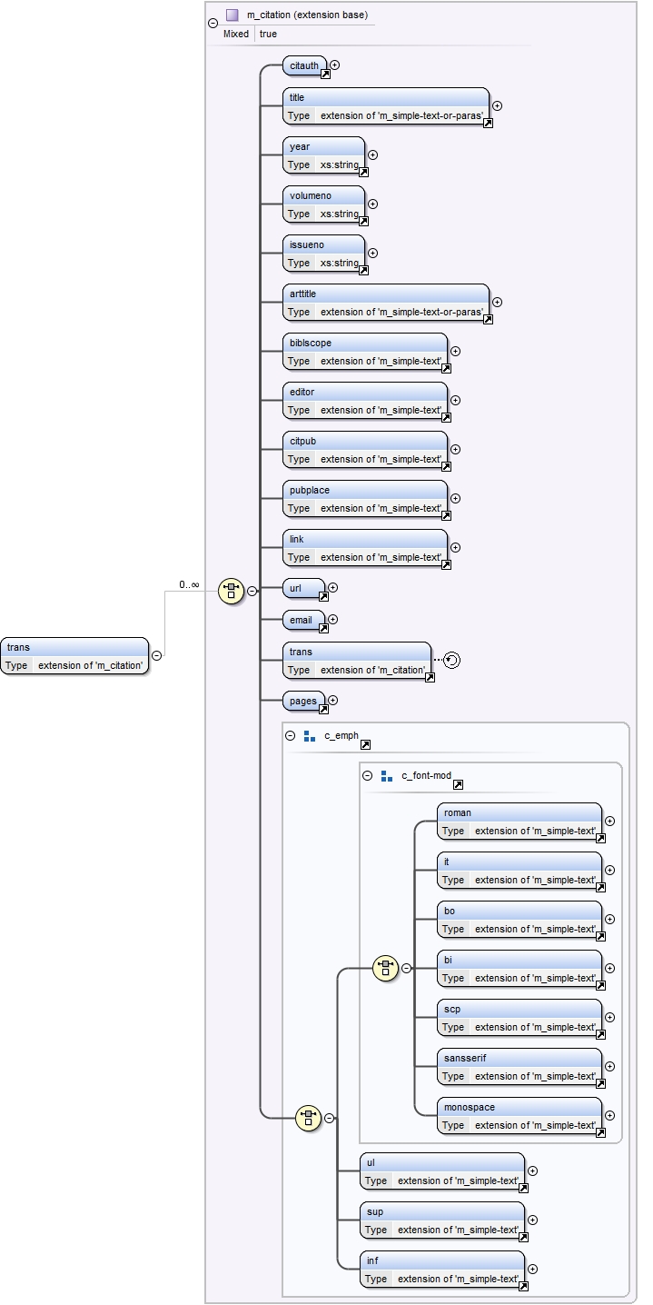
Task: Click the c_font-mod group icon
Action: tap(386, 776)
